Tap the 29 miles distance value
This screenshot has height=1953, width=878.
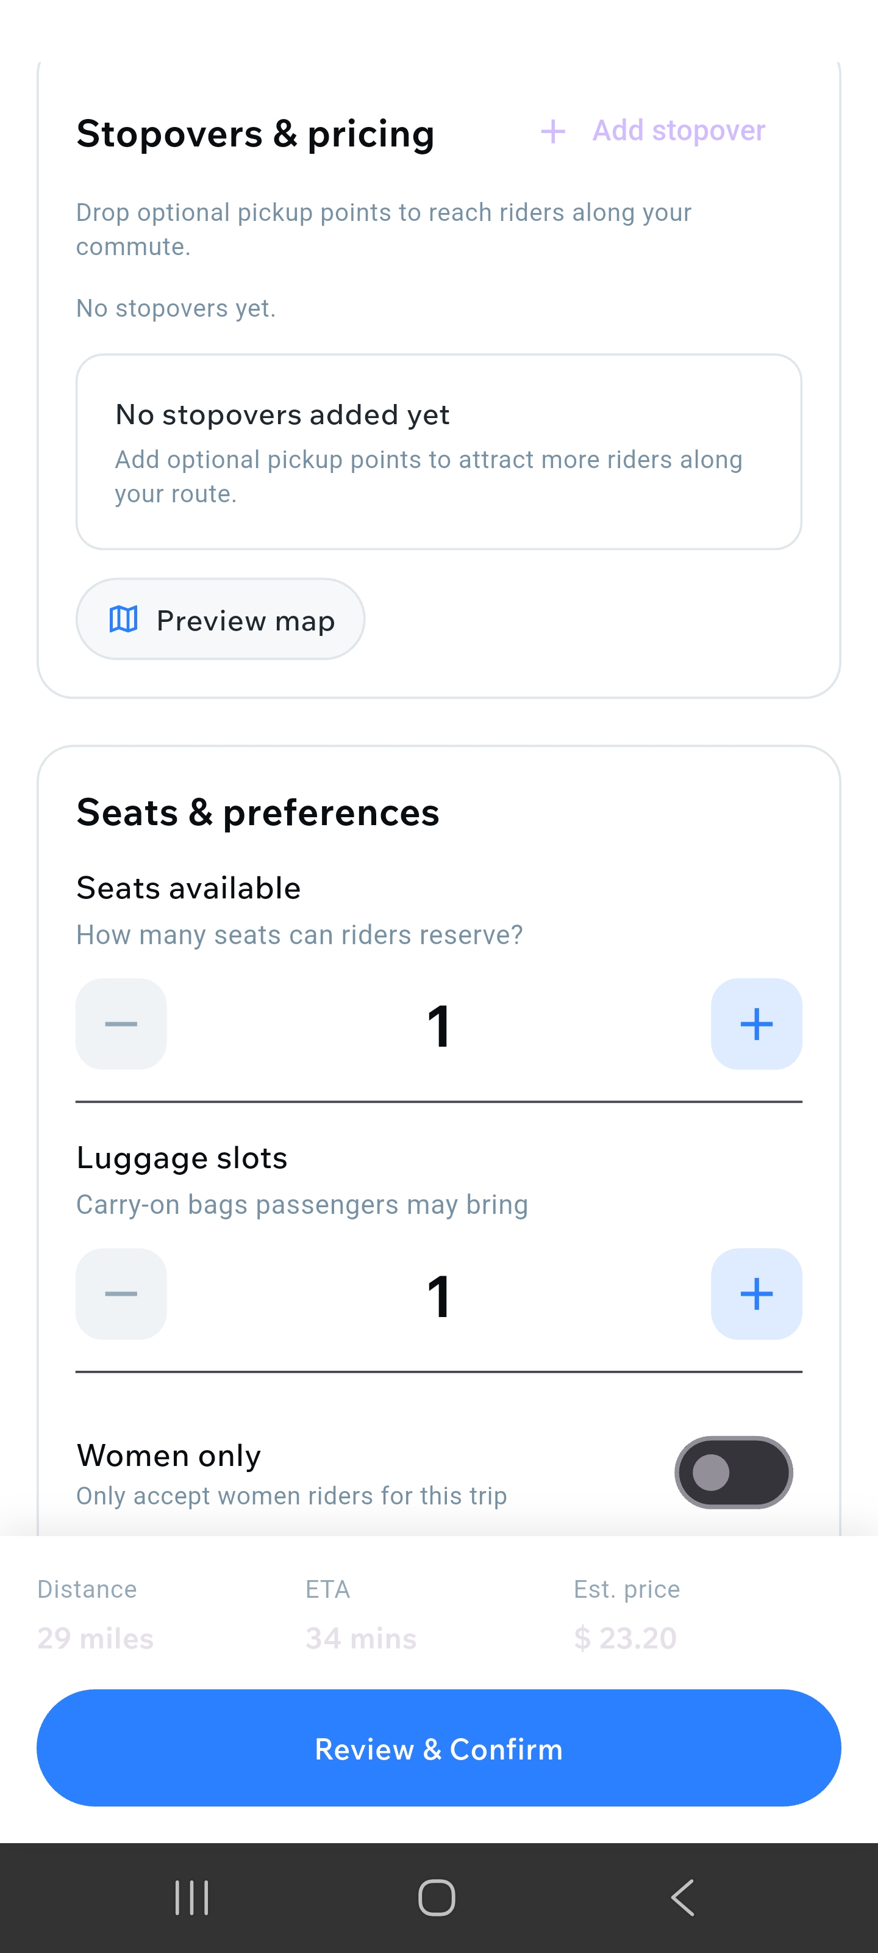coord(96,1637)
